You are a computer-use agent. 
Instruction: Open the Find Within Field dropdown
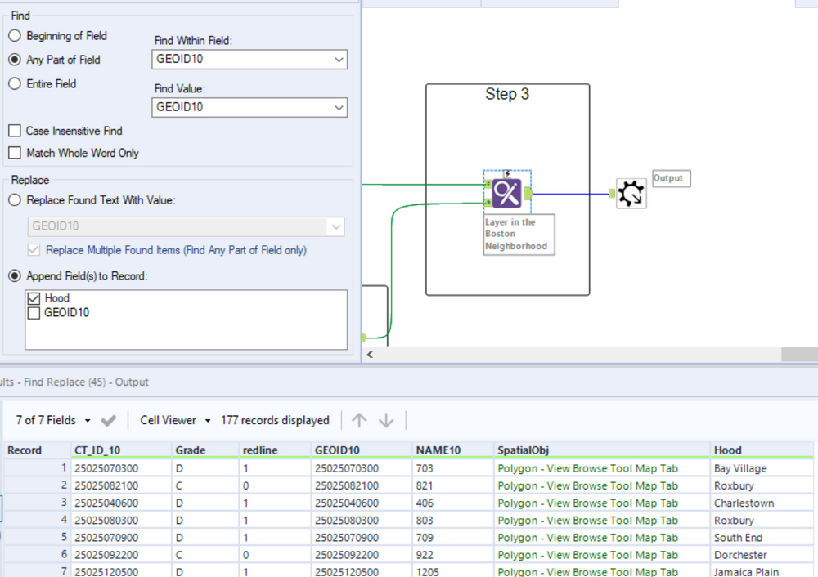point(249,60)
